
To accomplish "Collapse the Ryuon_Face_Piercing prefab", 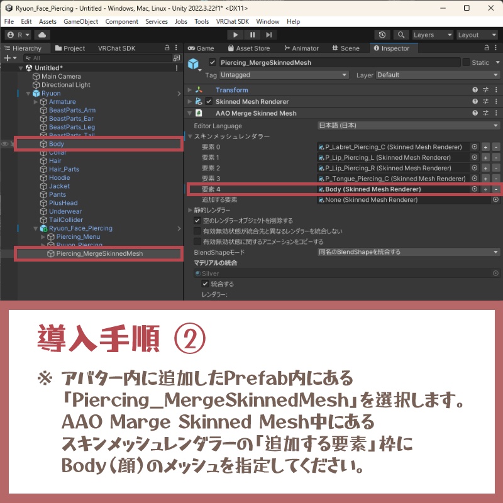I will click(x=36, y=228).
